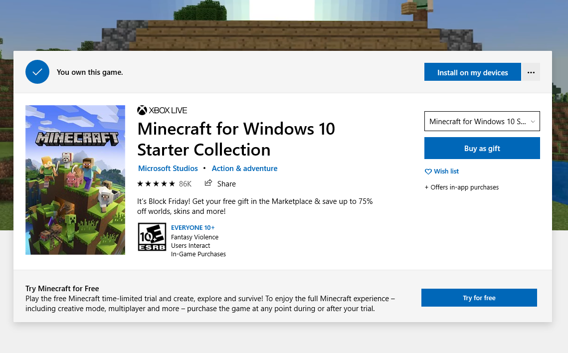Screen dimensions: 568x353
Task: Open the Action & adventure category link
Action: point(244,169)
